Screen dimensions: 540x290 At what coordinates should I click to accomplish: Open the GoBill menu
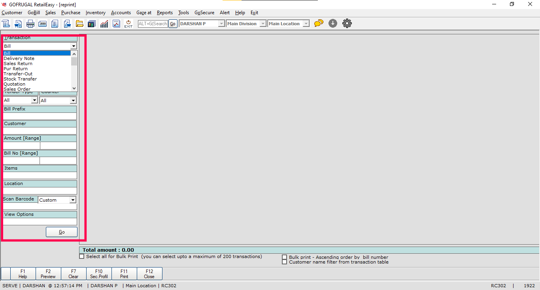(x=34, y=13)
